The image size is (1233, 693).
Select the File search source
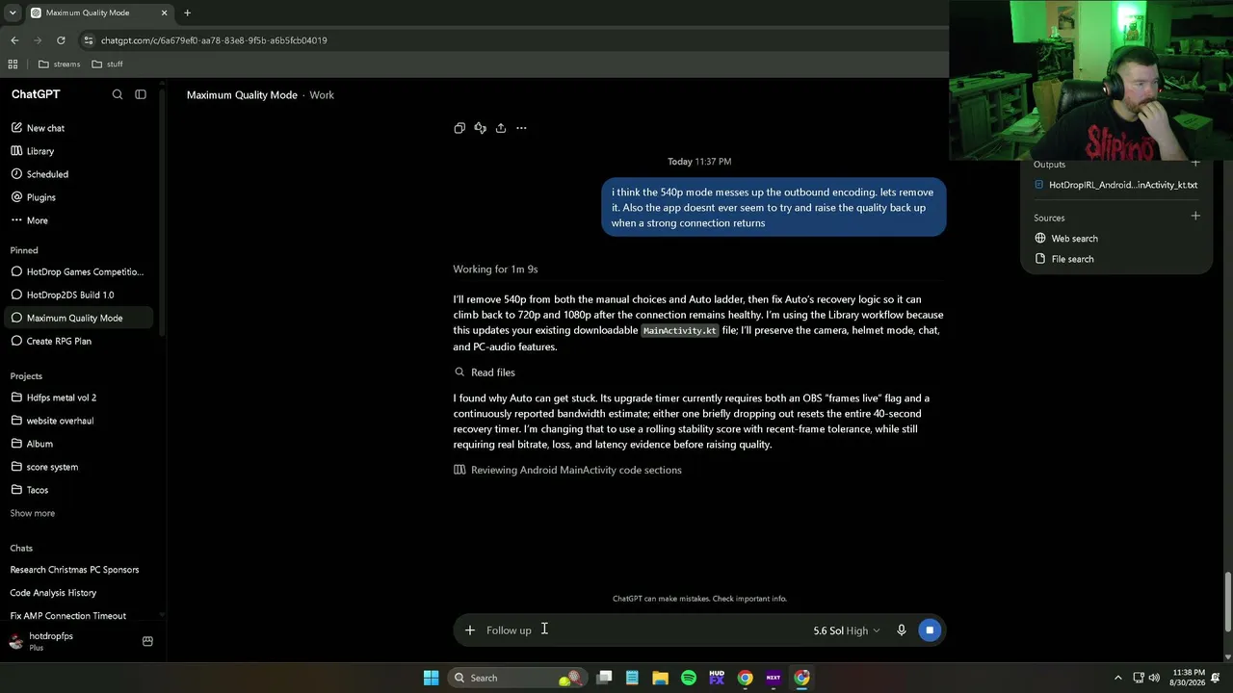(1064, 259)
